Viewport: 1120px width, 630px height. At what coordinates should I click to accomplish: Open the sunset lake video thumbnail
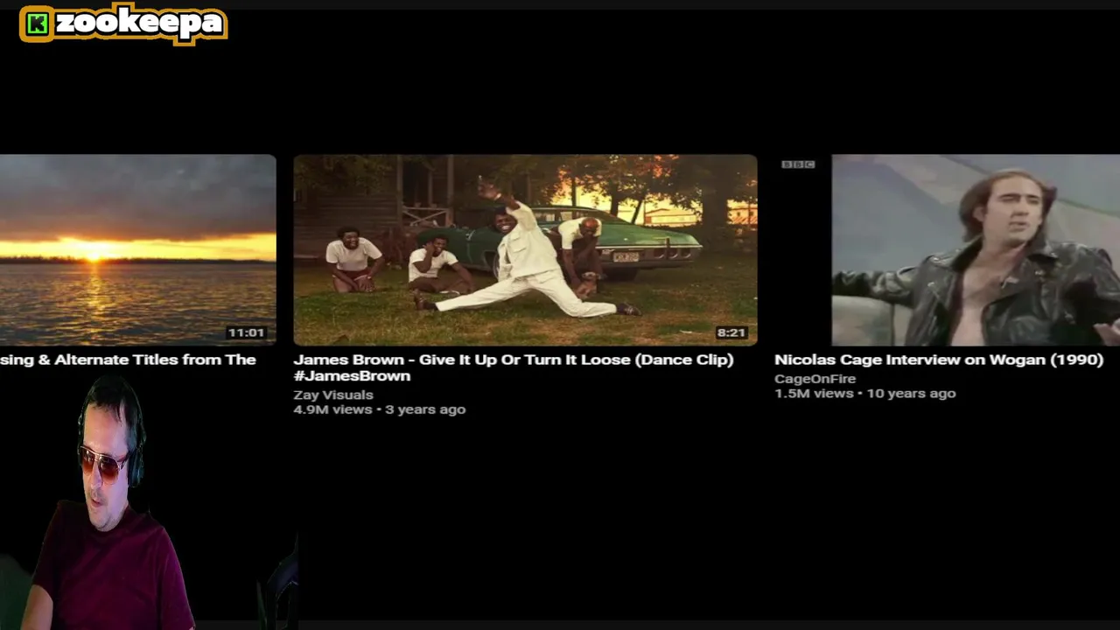pyautogui.click(x=137, y=250)
